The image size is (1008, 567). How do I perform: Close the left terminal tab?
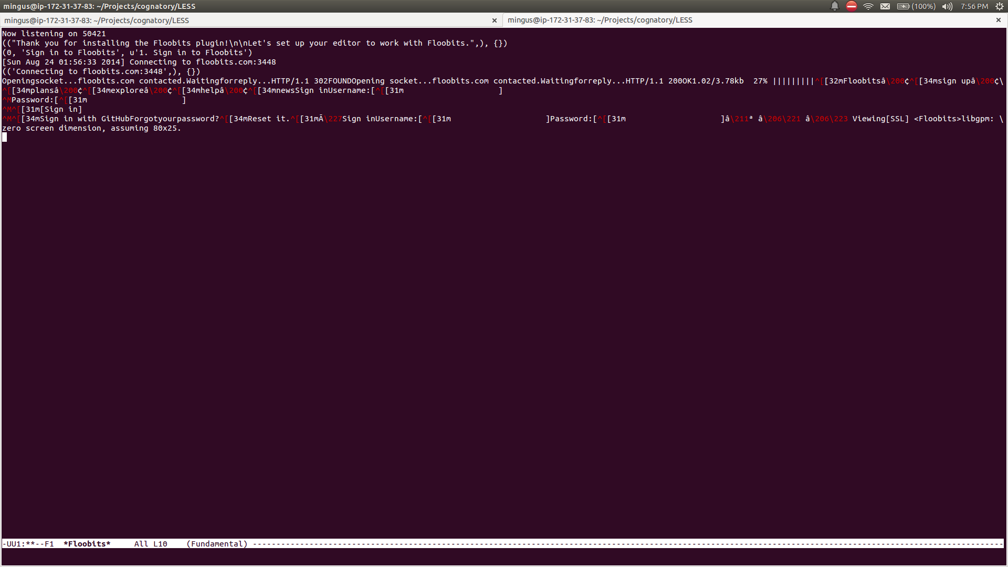click(x=495, y=20)
